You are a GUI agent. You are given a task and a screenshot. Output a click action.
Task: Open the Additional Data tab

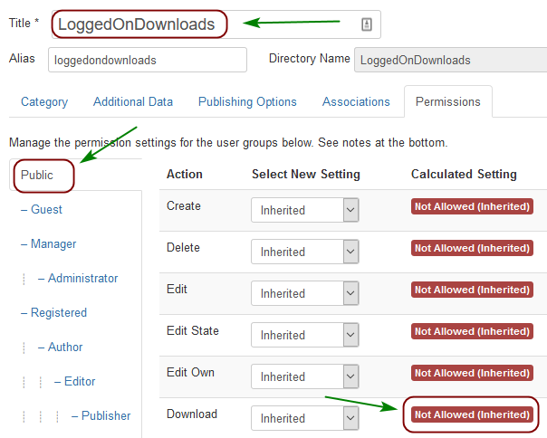tap(133, 102)
